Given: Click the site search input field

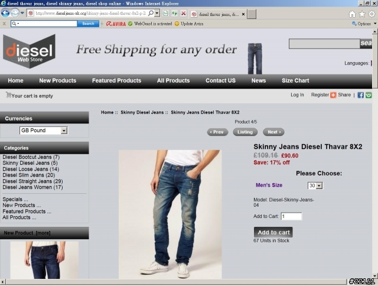Looking at the screenshot, I should [x=324, y=44].
